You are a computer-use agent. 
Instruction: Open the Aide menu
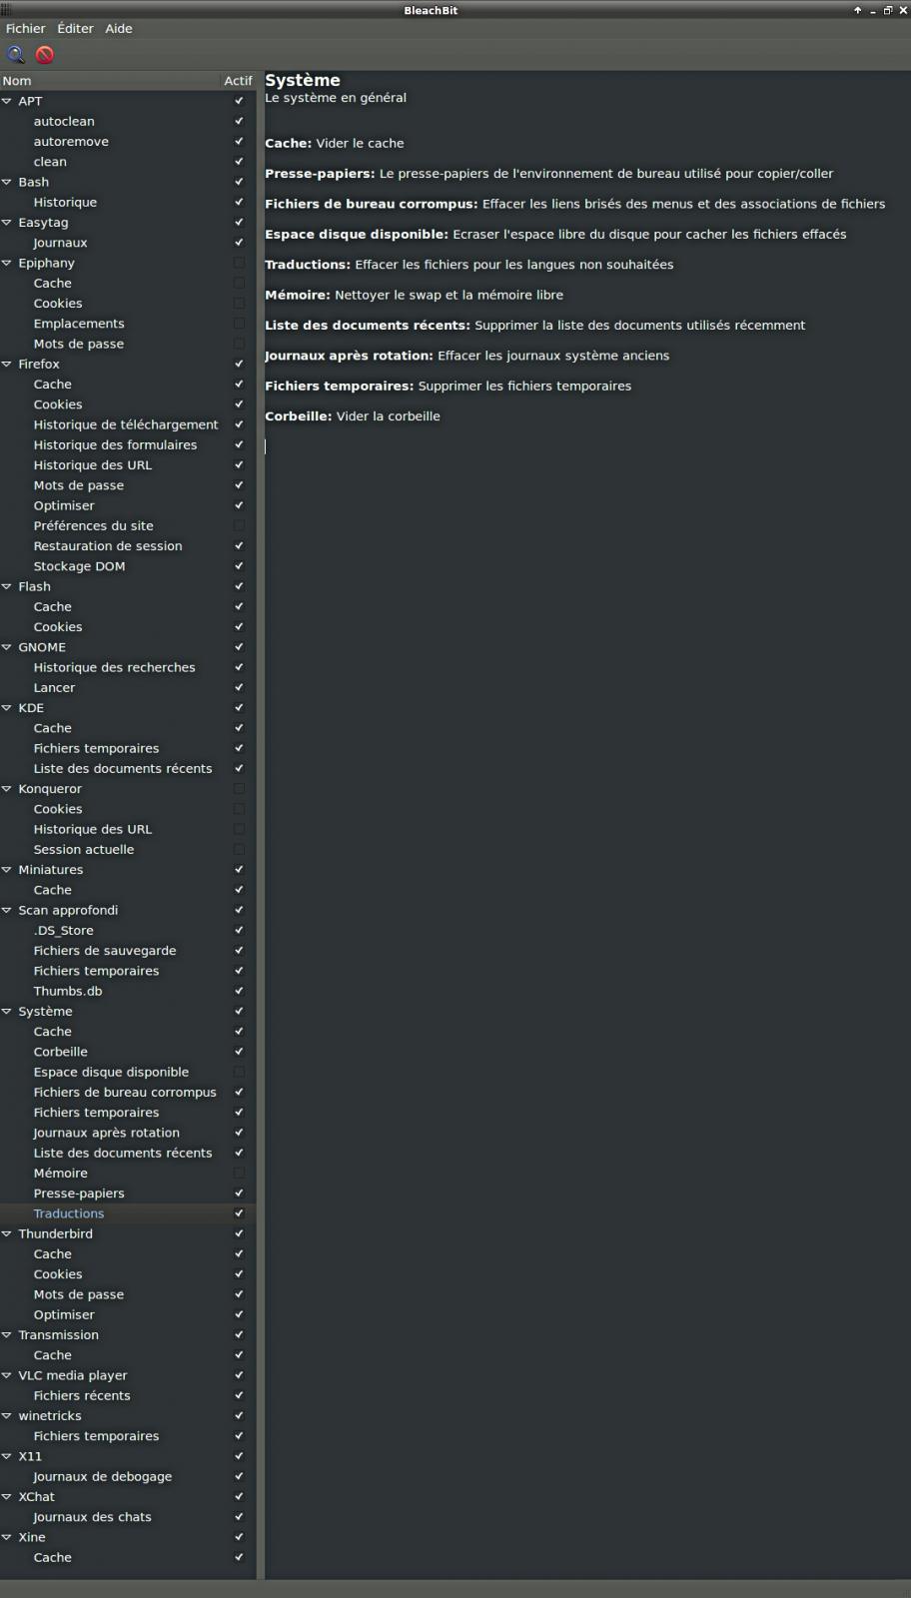click(x=119, y=29)
